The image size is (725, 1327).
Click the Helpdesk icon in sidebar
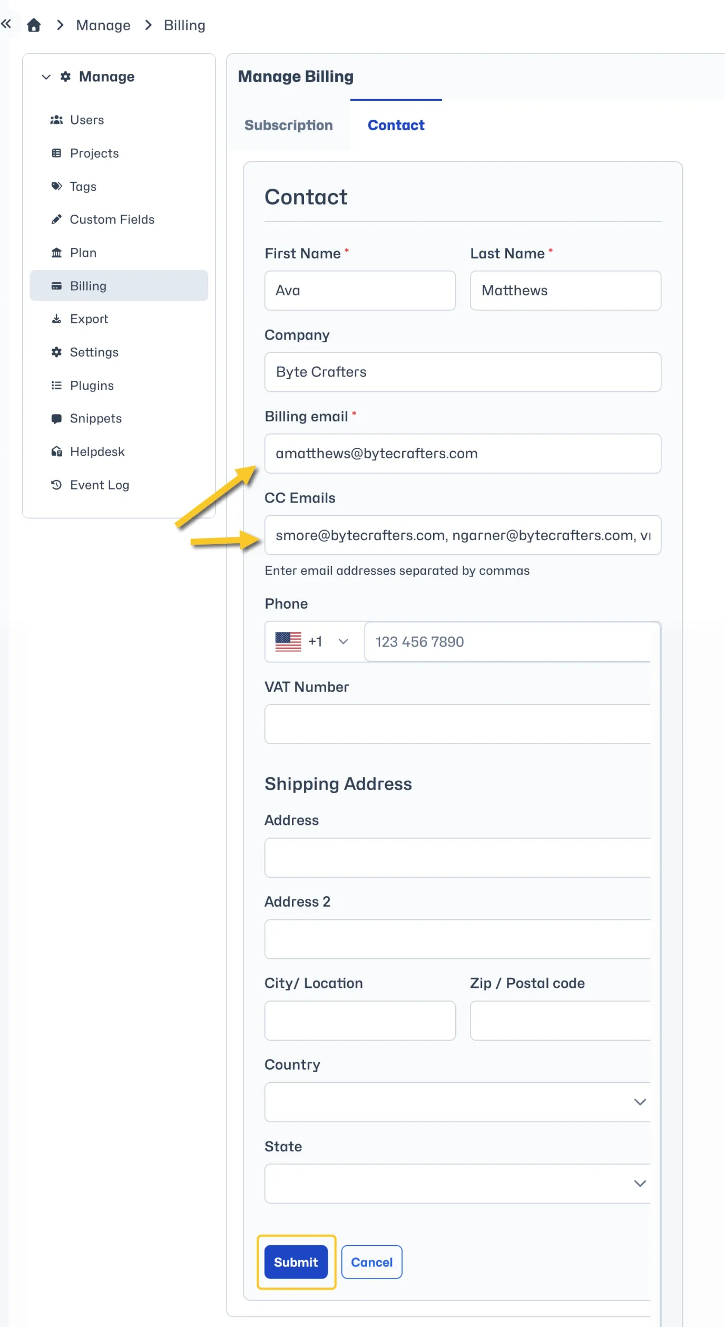point(56,451)
